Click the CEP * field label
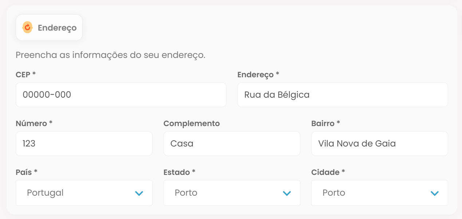This screenshot has width=462, height=219. tap(25, 74)
